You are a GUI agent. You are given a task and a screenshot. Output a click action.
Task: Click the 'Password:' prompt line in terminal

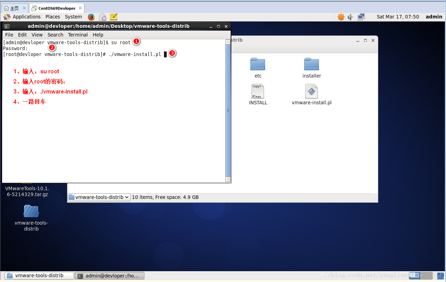tap(15, 48)
